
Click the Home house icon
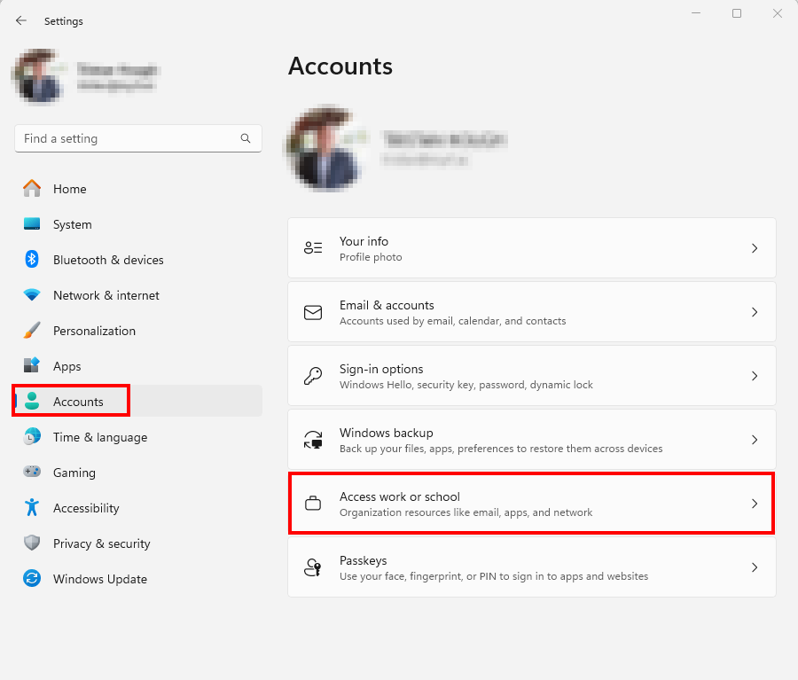point(32,188)
